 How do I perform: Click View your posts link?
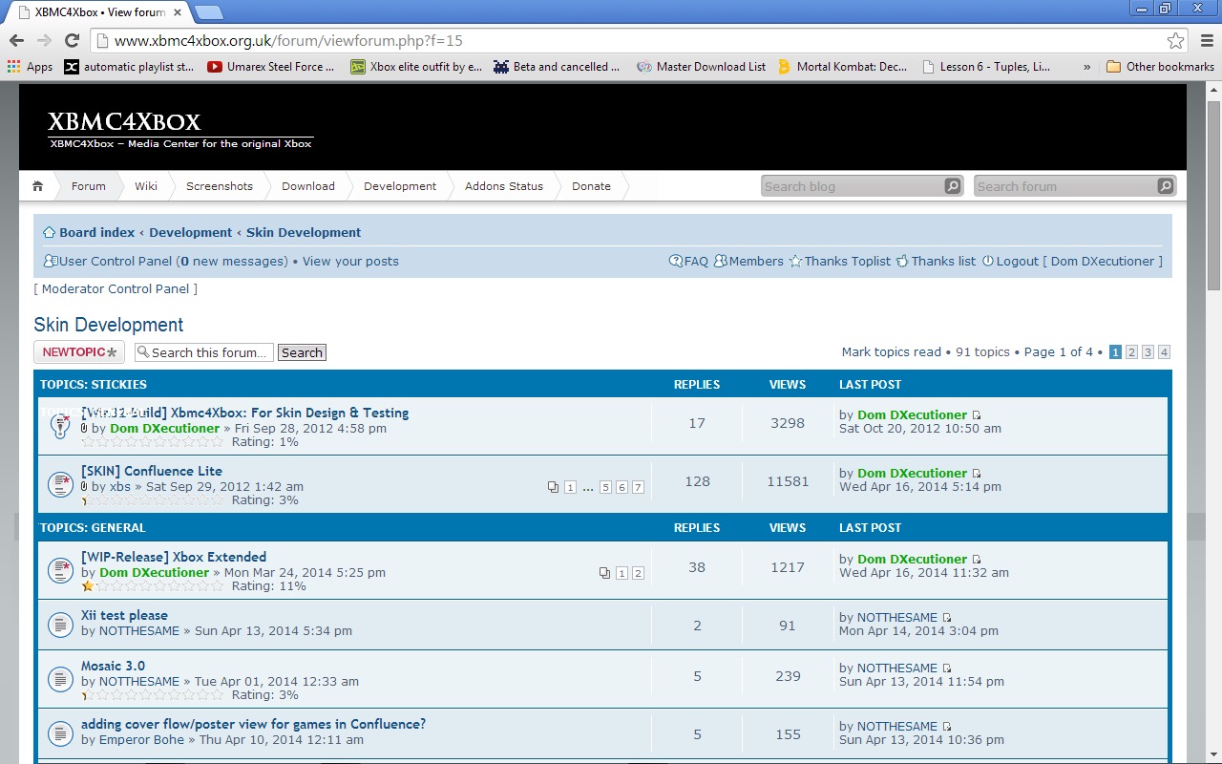[350, 261]
